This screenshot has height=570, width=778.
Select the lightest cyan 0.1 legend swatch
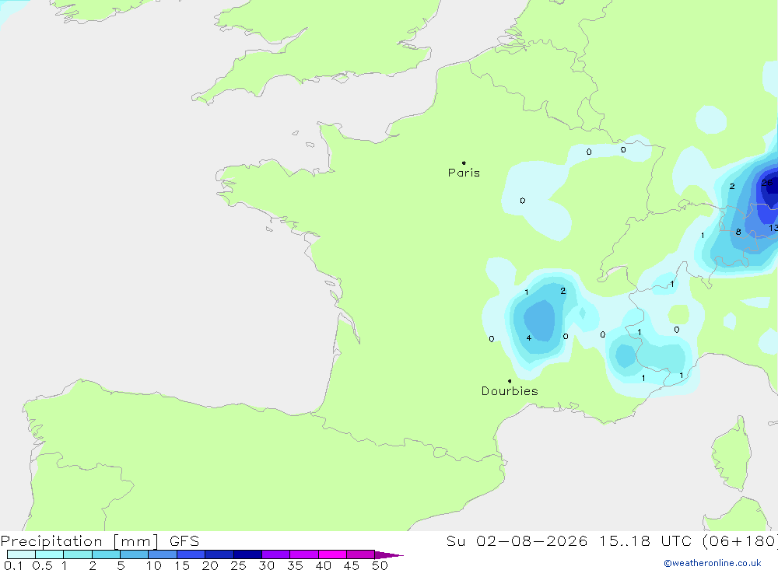pos(21,554)
